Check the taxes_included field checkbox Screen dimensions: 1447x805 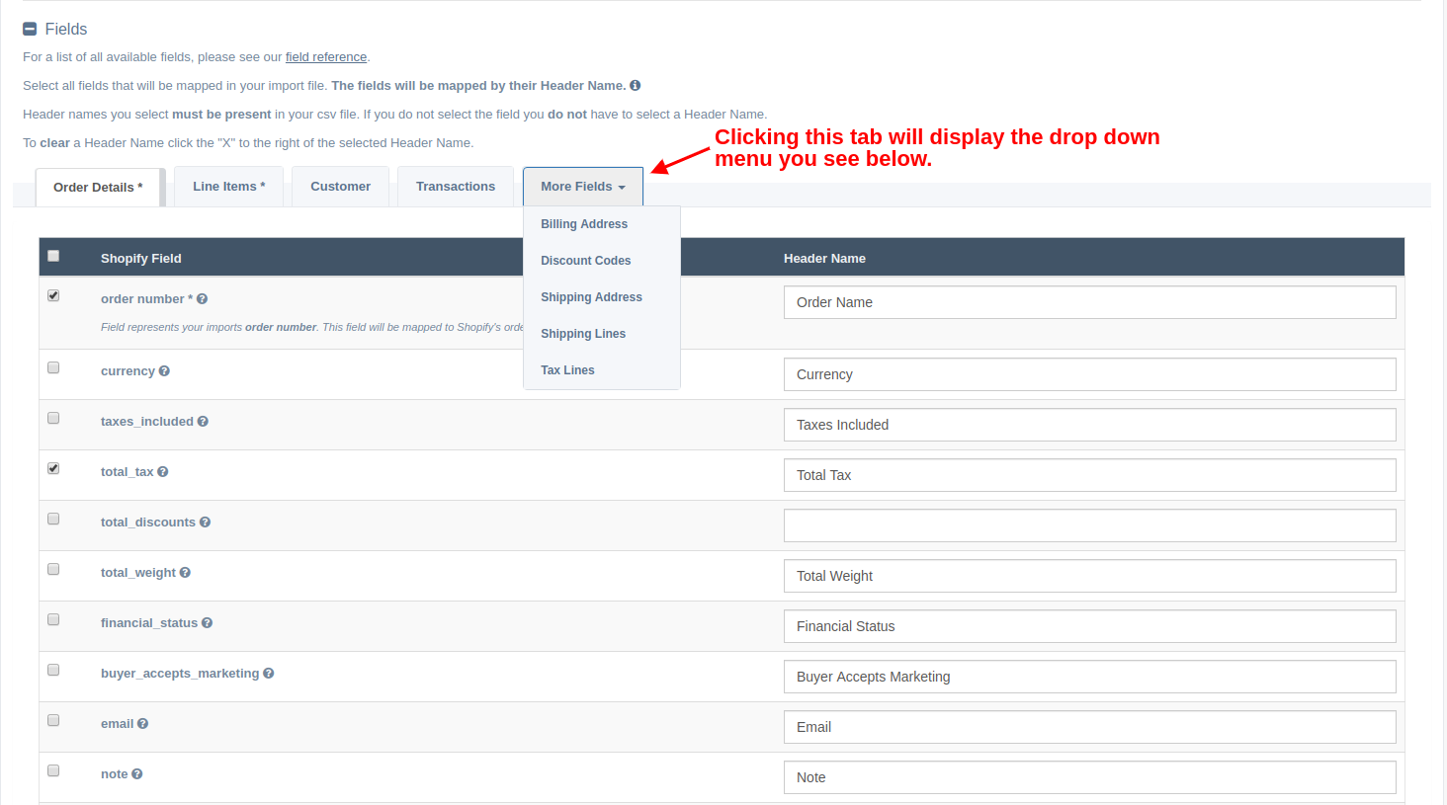[53, 418]
